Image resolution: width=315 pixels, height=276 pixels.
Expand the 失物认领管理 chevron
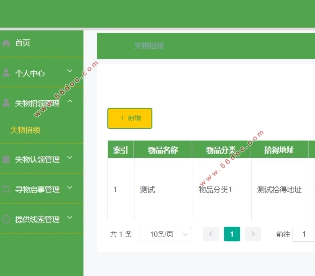(70, 158)
